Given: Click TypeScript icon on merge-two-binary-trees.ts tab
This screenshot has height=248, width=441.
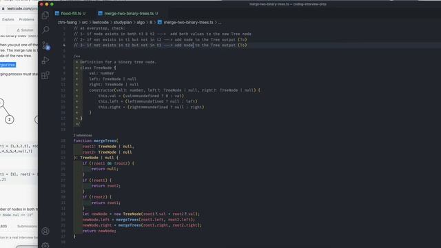Looking at the screenshot, I should tap(100, 13).
